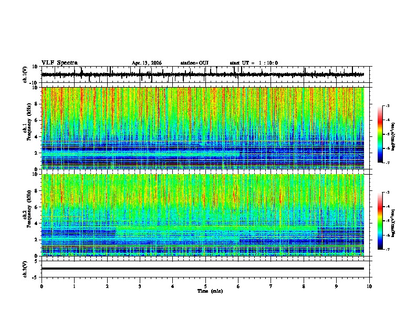
Task: Click the ch.1 spectrogram "8" kHz tick label
Action: point(36,104)
